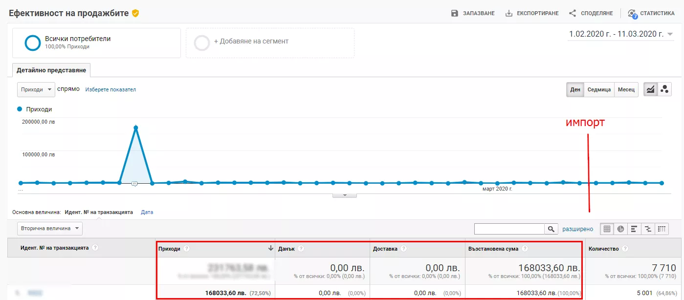Set chart granularity to Ден

point(575,89)
